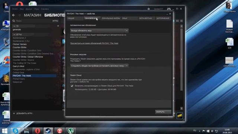Select the Новый текстовый document desktop icon
The image size is (238, 134).
click(229, 26)
